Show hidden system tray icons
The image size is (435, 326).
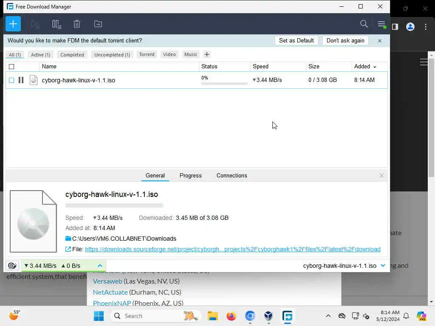328,316
